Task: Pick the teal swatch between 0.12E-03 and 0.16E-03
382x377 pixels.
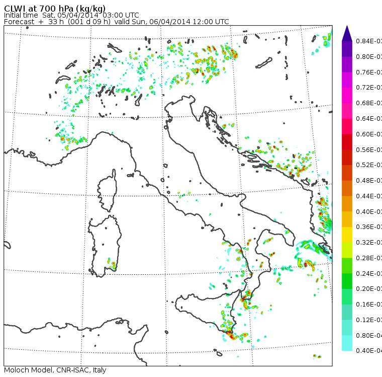Action: click(347, 312)
